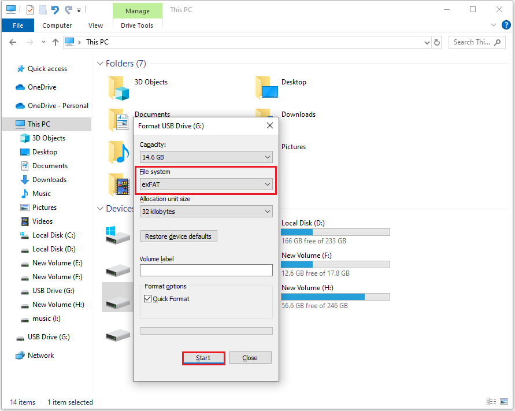Go forward with the right arrow
This screenshot has width=515, height=411.
pyautogui.click(x=29, y=42)
